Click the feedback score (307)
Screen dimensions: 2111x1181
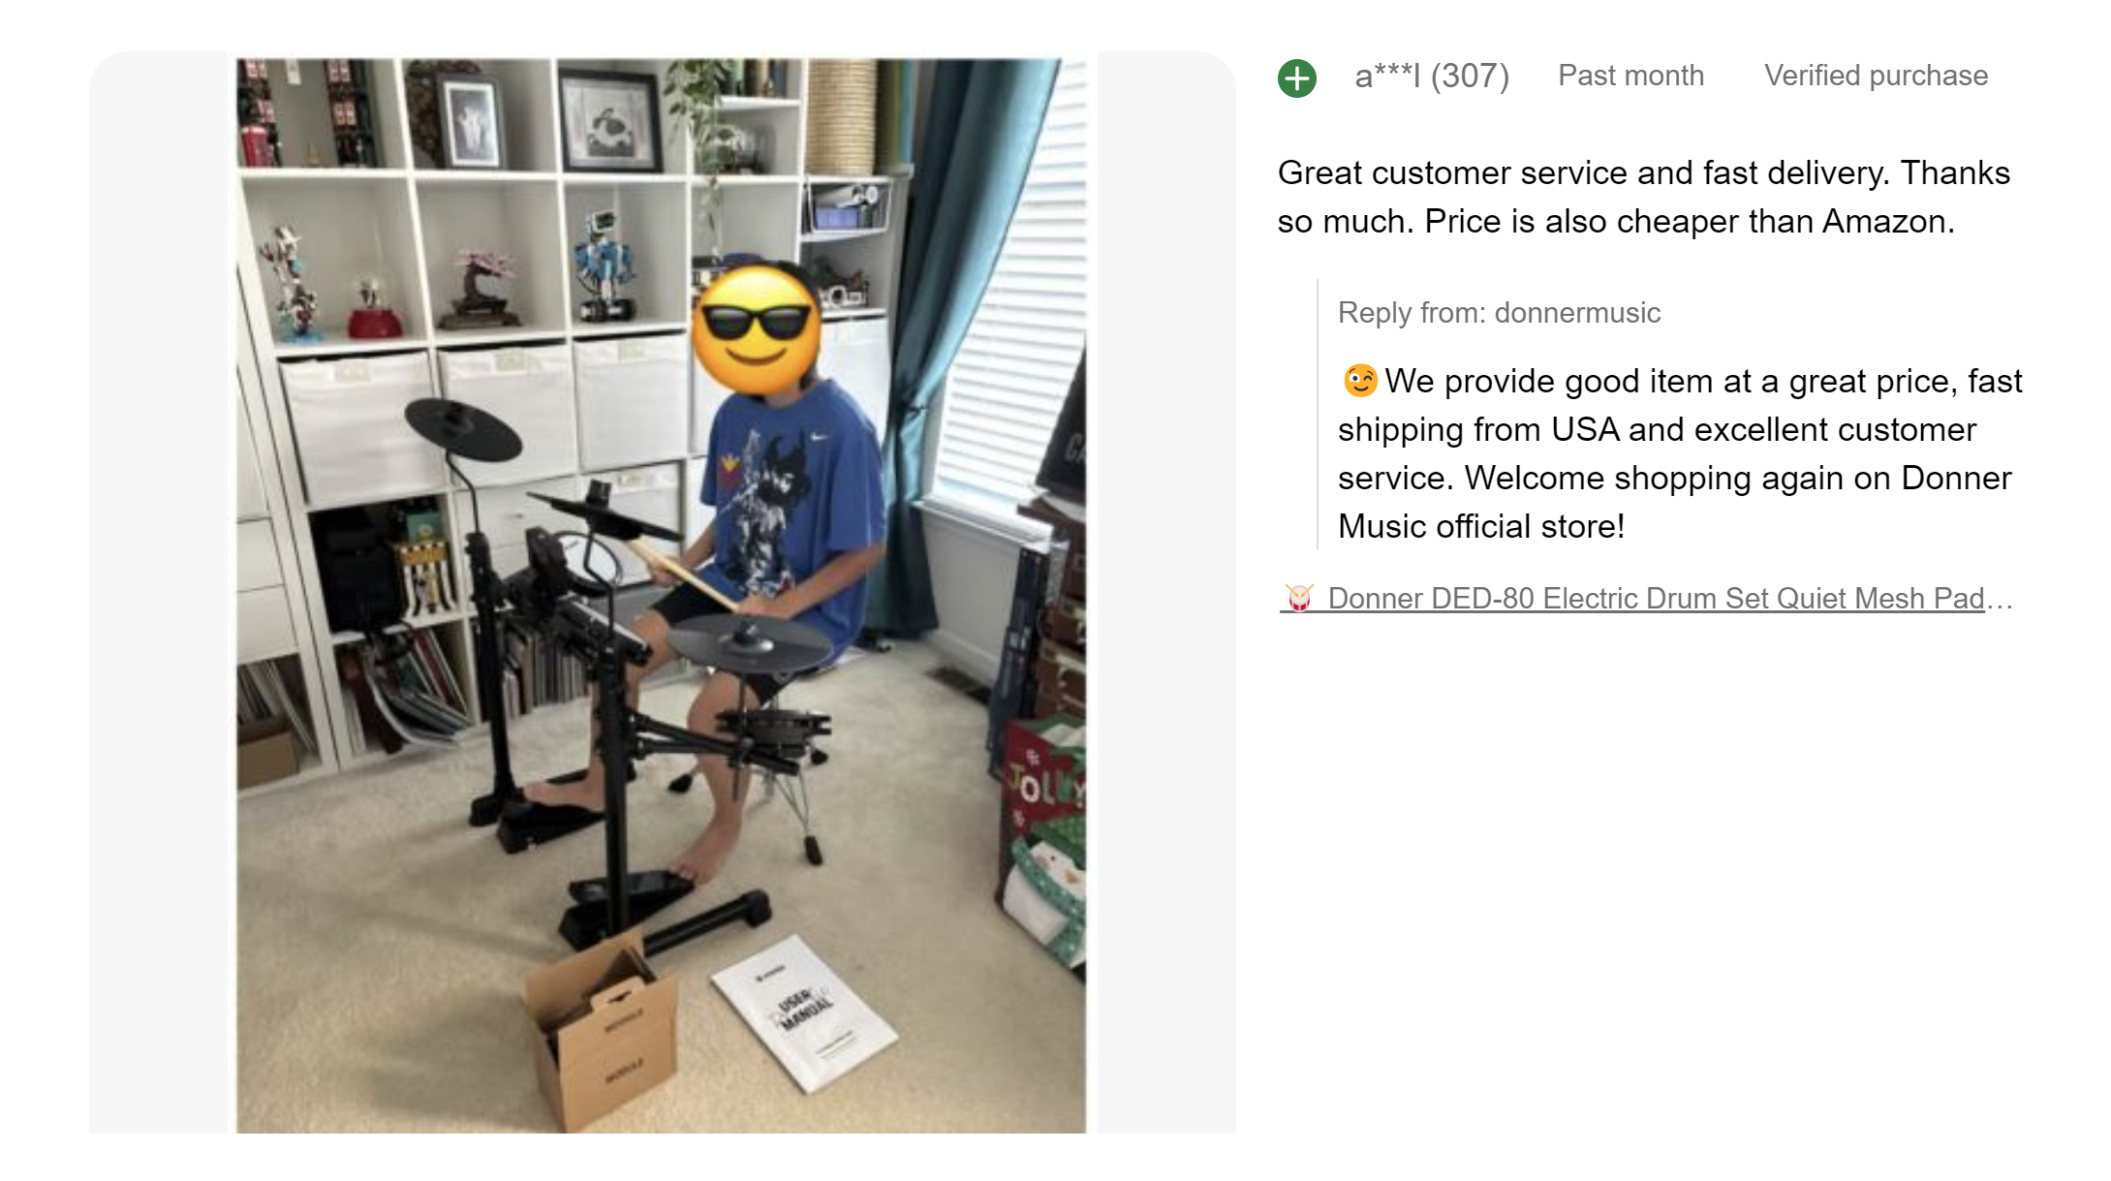click(x=1470, y=76)
